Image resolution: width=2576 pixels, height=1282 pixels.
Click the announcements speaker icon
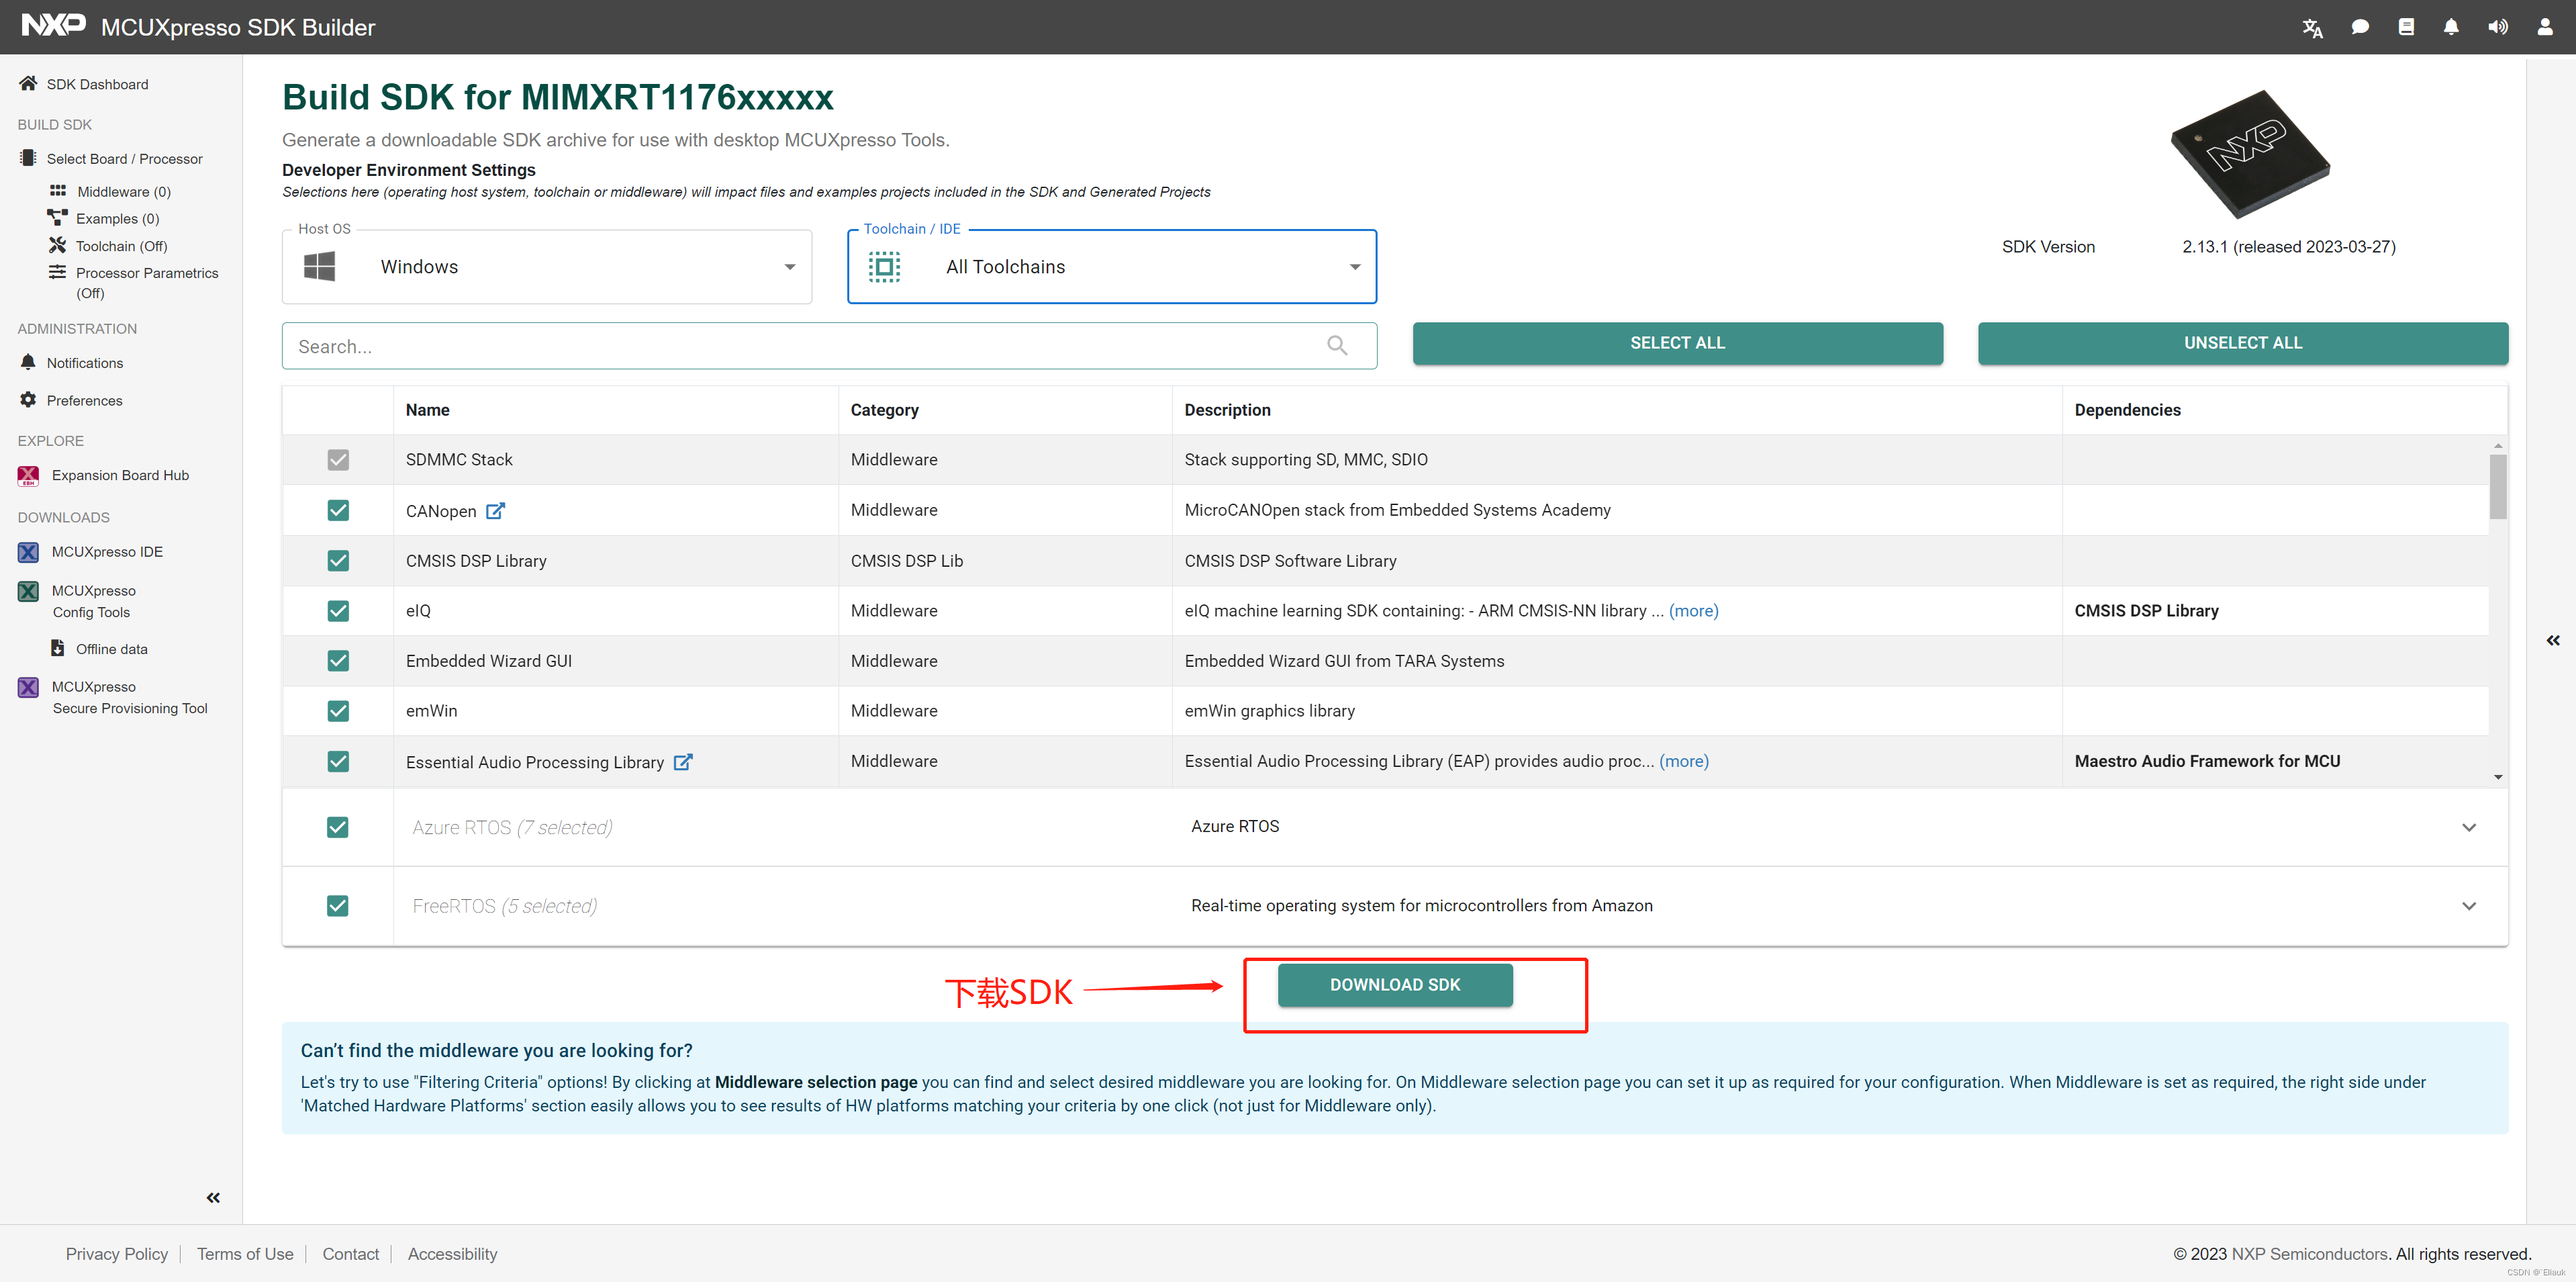pos(2497,27)
